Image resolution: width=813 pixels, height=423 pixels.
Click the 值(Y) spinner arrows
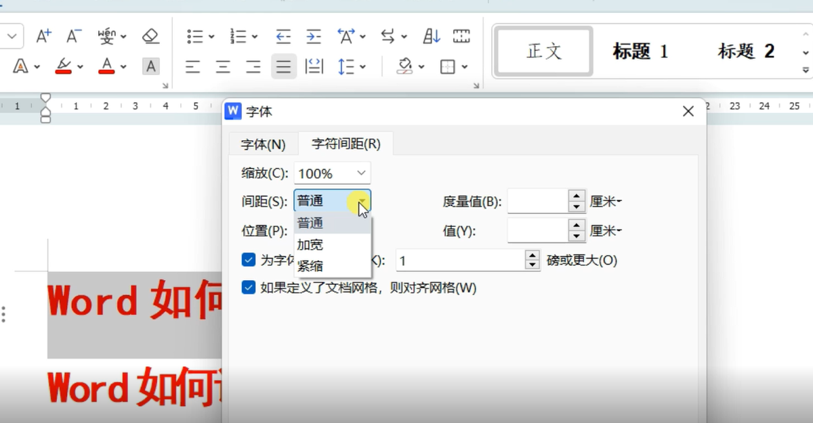[577, 230]
